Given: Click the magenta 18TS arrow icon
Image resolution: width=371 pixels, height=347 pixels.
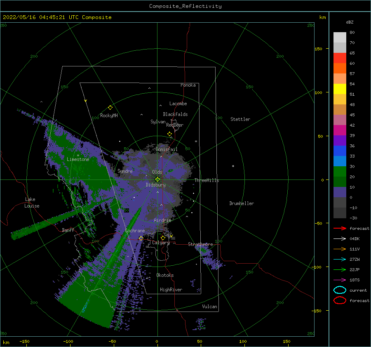Looking at the screenshot, I should pyautogui.click(x=340, y=280).
